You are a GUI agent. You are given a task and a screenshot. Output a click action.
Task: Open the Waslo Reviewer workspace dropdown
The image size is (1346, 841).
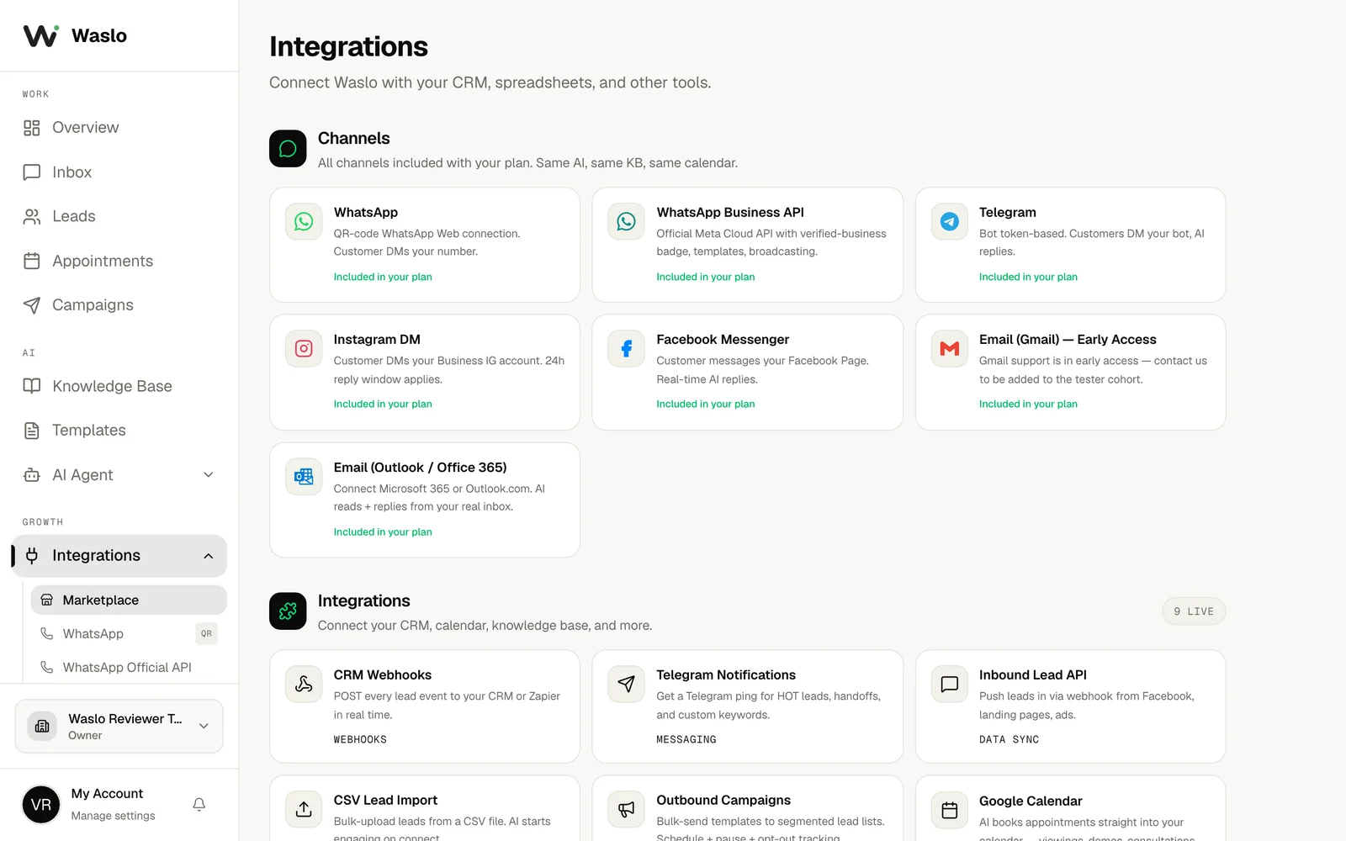coord(119,726)
